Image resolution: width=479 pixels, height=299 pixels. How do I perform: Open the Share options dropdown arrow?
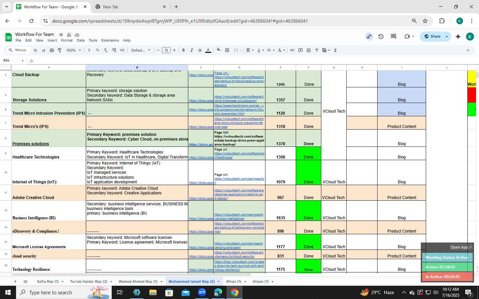pos(447,37)
